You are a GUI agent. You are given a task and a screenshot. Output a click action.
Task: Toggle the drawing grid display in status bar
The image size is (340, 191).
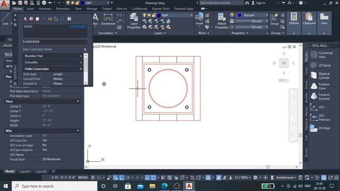(93, 178)
